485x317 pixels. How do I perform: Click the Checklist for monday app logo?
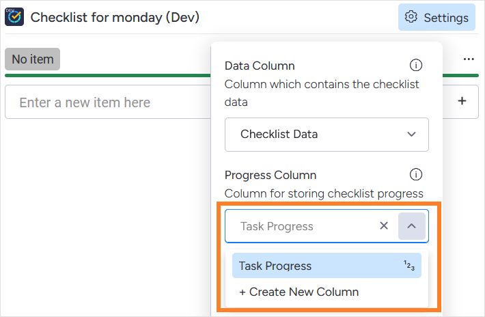pos(15,17)
